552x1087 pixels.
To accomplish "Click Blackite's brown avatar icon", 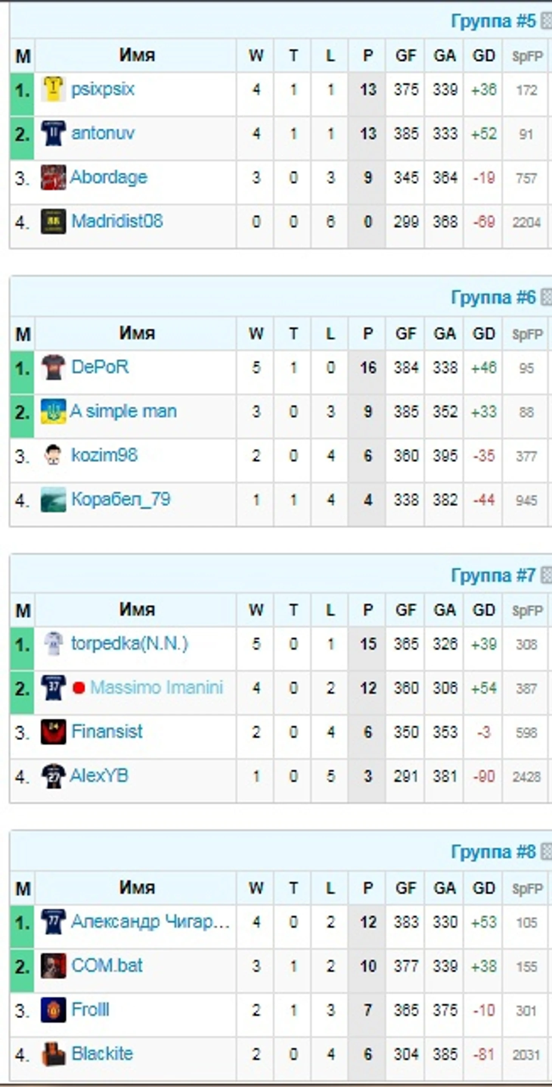I will coord(53,1054).
